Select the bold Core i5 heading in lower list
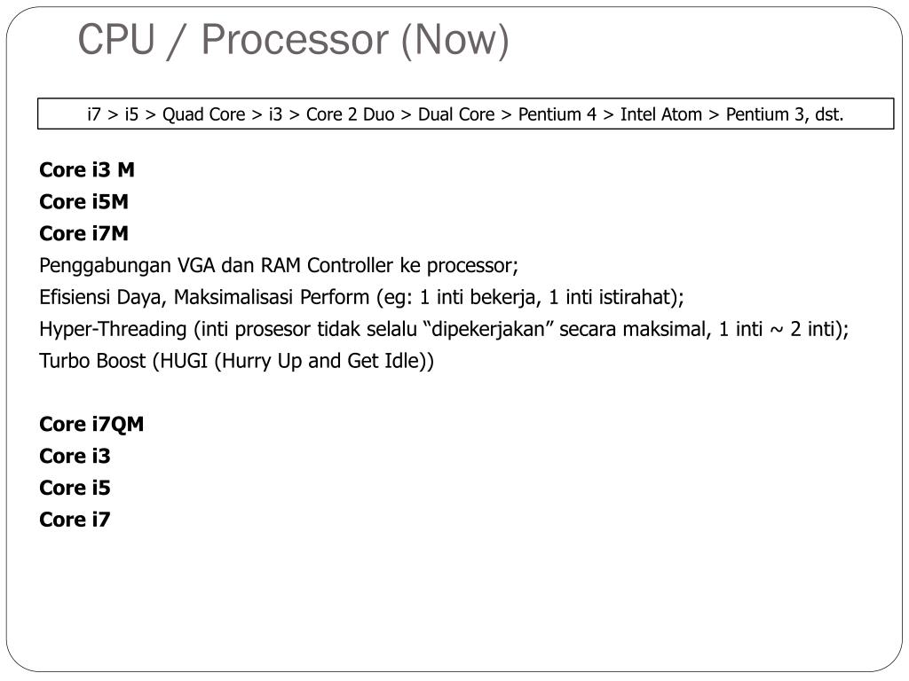 point(75,488)
